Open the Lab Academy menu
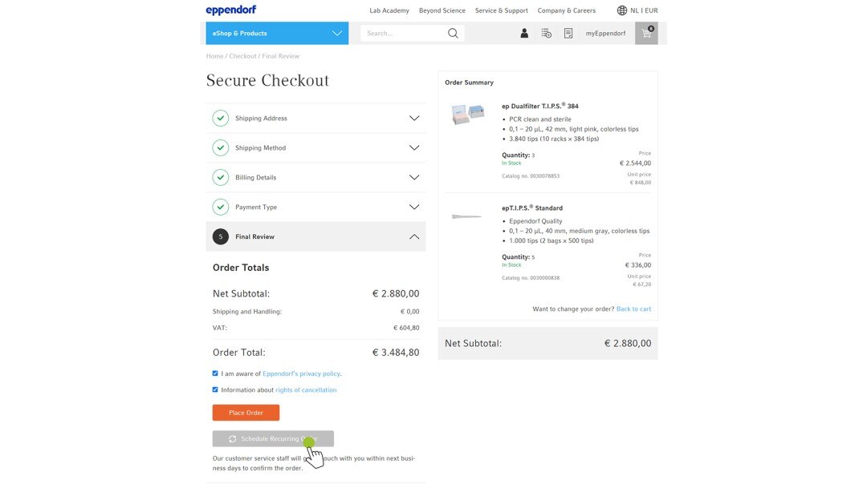The width and height of the screenshot is (867, 488). click(389, 10)
